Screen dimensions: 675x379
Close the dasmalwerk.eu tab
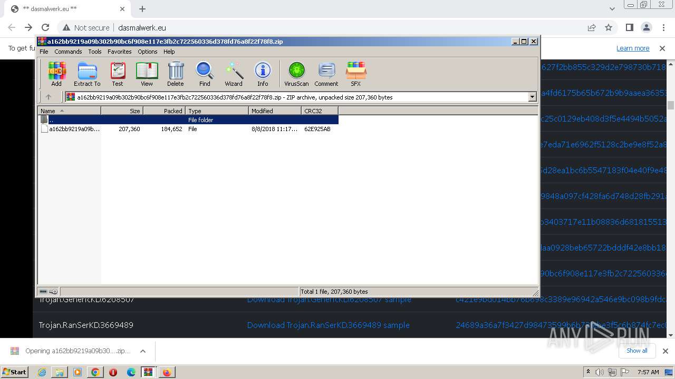coord(122,9)
